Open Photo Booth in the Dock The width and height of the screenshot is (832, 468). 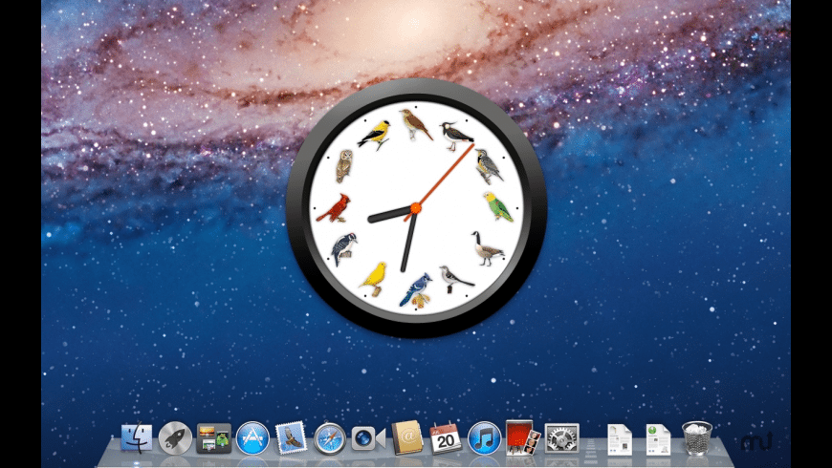[x=523, y=437]
